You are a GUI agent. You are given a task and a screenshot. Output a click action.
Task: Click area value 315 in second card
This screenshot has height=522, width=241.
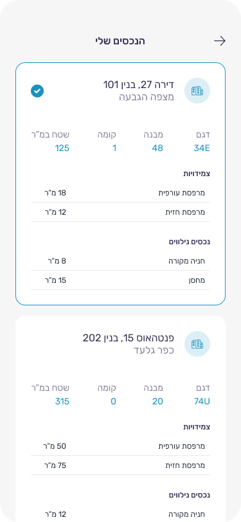pyautogui.click(x=62, y=401)
